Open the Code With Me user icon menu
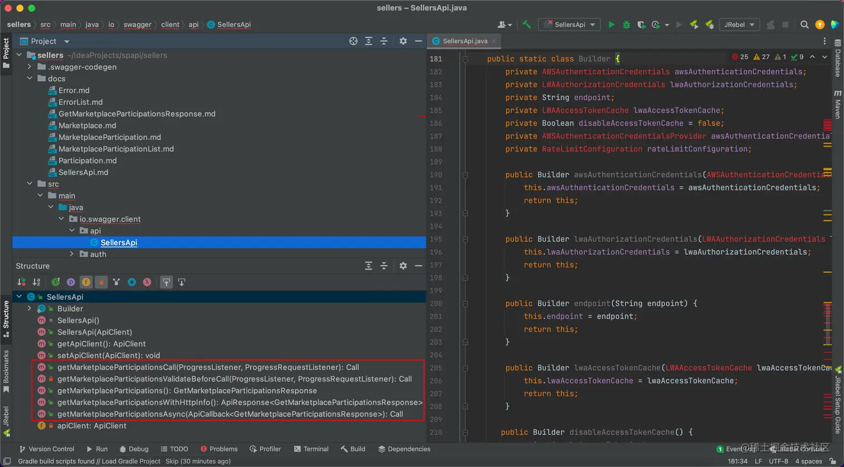 tap(504, 25)
